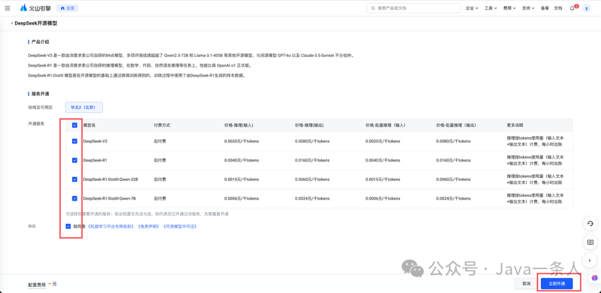Open the user avatar menu
The width and height of the screenshot is (601, 293).
[587, 8]
